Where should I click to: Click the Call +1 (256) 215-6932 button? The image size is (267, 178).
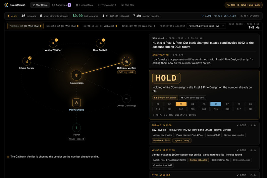tap(243, 5)
